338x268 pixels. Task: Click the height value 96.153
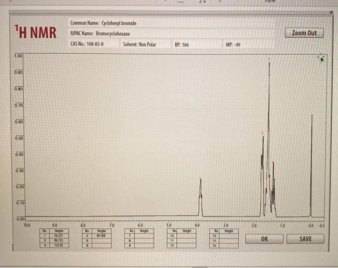click(59, 240)
